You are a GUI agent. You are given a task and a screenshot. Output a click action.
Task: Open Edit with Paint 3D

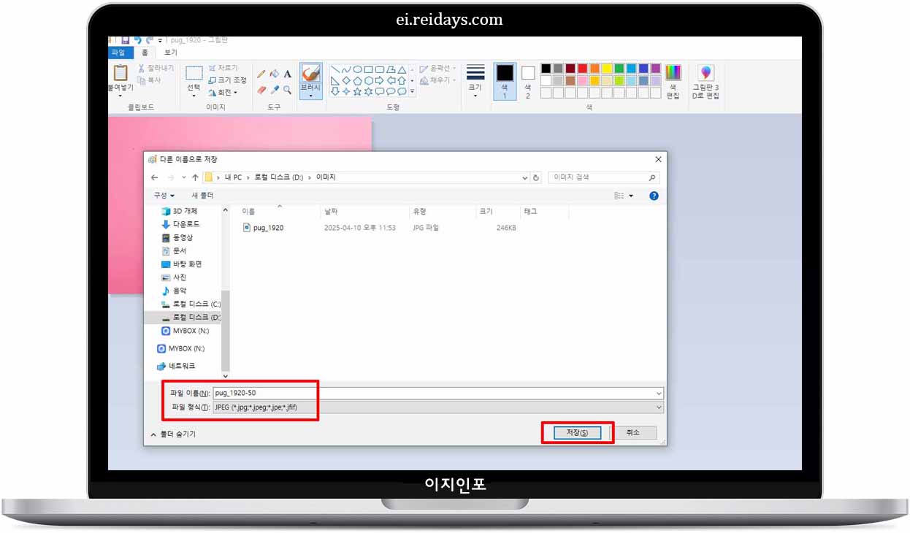coord(704,80)
